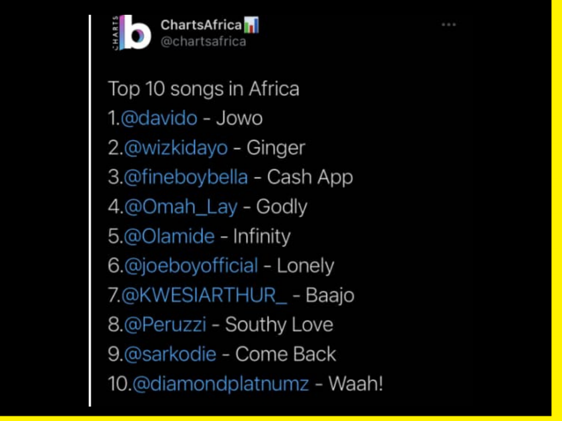Image resolution: width=562 pixels, height=421 pixels.
Task: Open the @wizkidayo mention
Action: point(176,148)
